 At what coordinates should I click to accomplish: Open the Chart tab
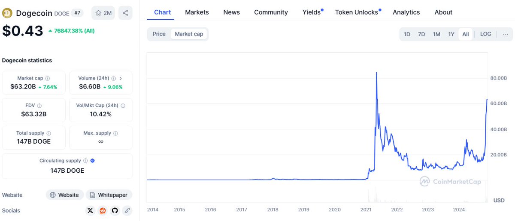tap(163, 12)
